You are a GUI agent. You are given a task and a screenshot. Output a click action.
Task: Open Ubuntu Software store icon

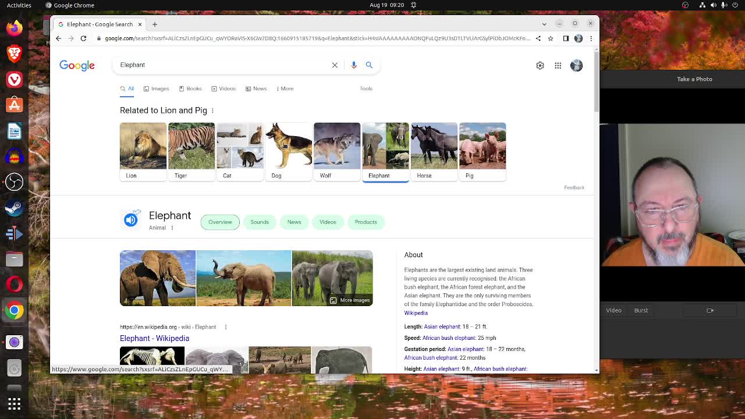(15, 105)
